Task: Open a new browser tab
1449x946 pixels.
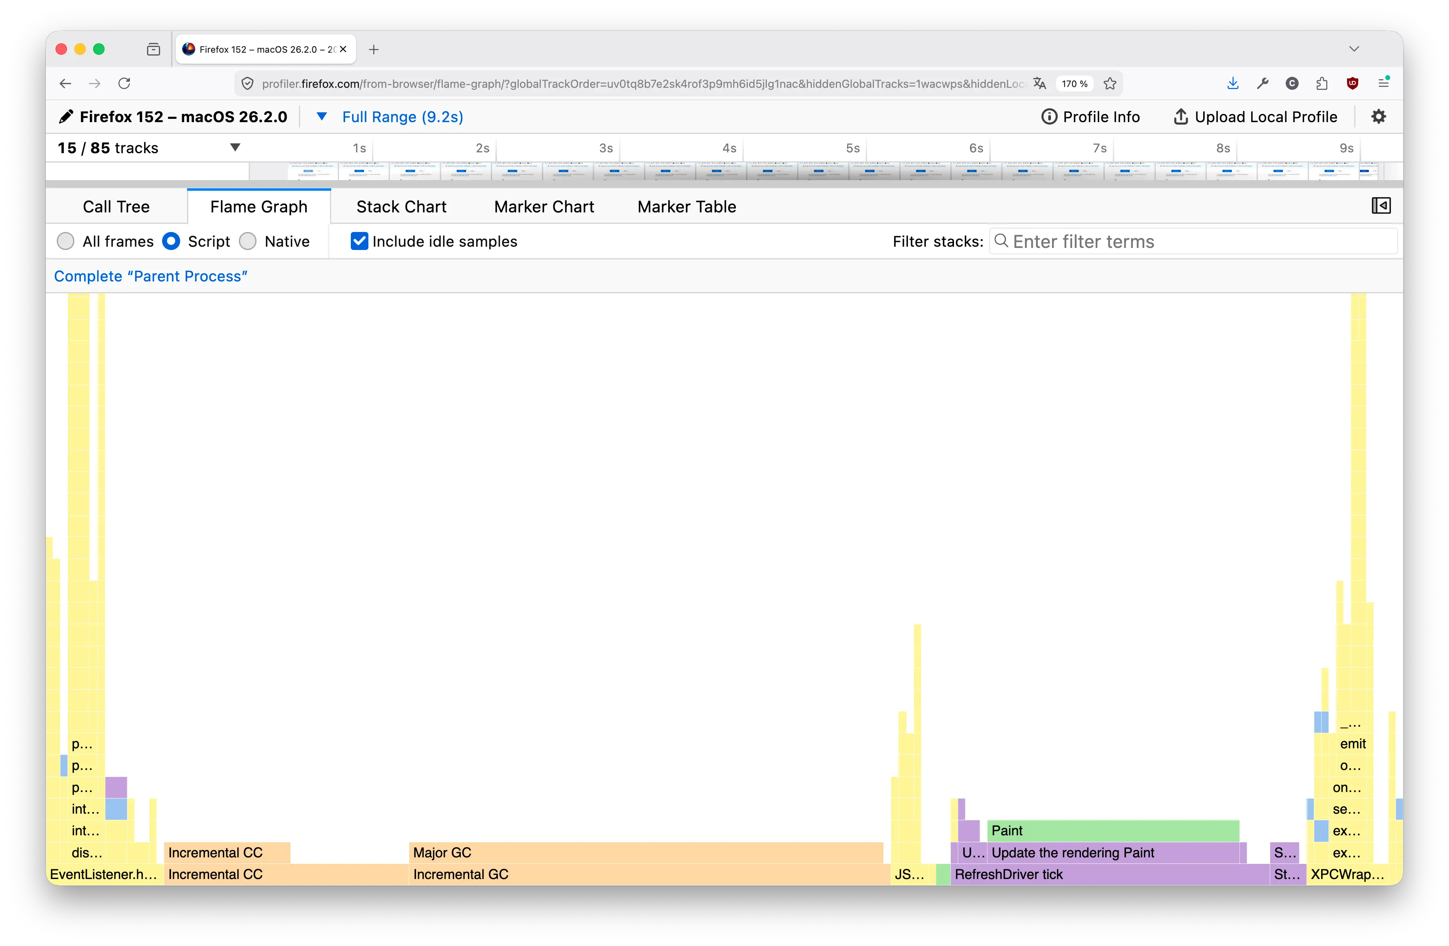Action: coord(374,49)
